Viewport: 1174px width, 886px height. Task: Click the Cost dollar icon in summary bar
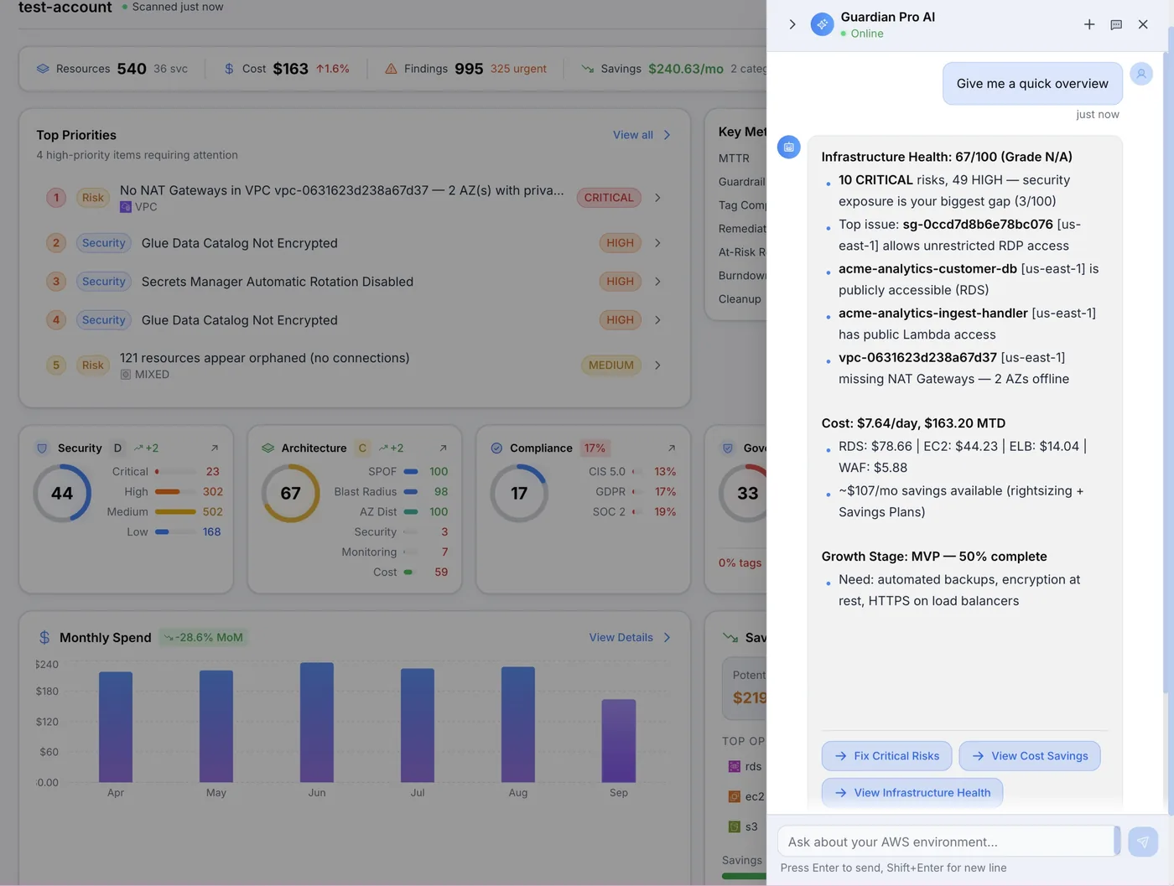click(229, 69)
